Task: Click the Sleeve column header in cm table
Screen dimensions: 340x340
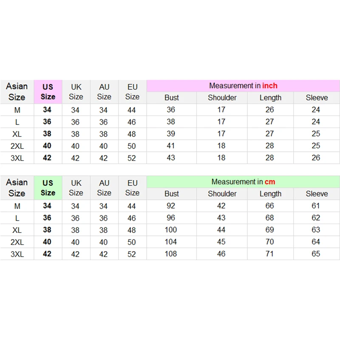Action: tap(317, 194)
